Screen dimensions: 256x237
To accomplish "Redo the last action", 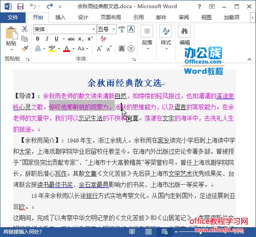I will click(x=50, y=6).
